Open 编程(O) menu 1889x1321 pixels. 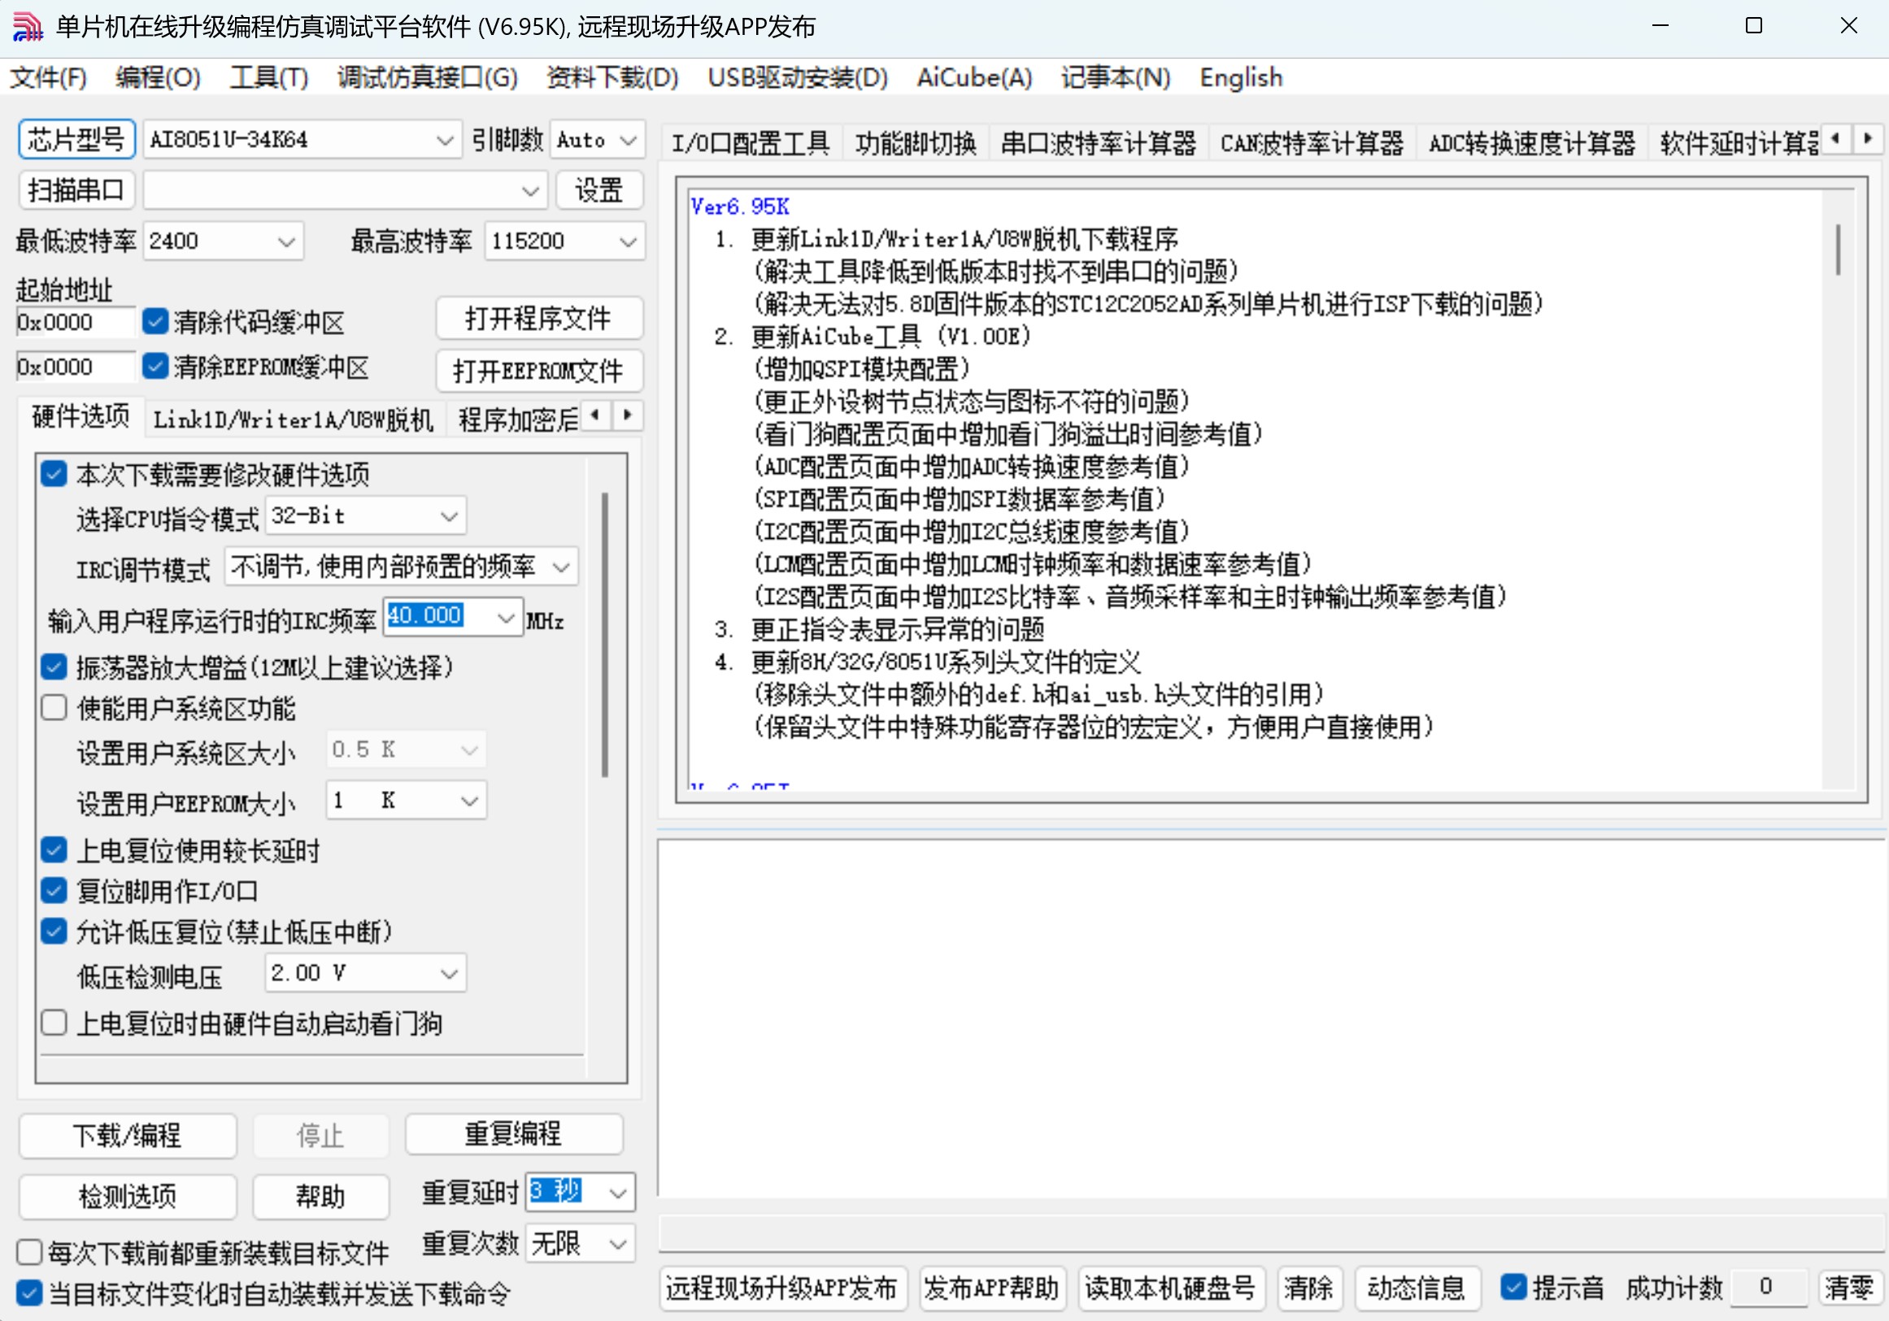158,77
